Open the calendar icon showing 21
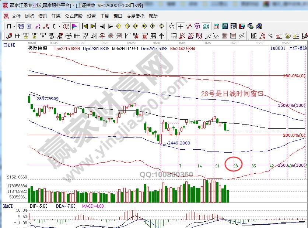Viewport: 308px width, 228px height. (216, 26)
